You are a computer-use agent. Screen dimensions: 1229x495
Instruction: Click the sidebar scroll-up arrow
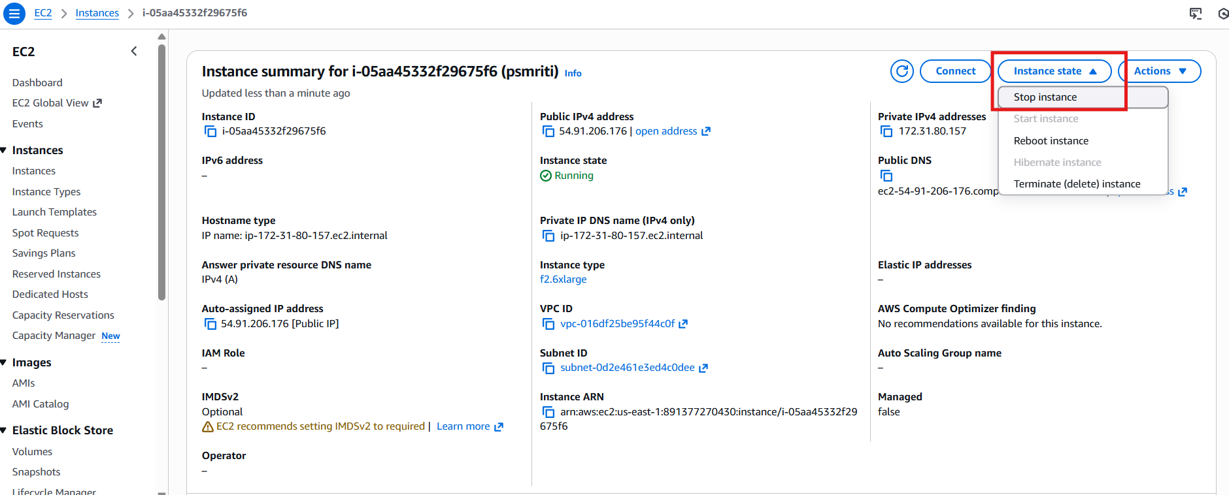[x=162, y=37]
